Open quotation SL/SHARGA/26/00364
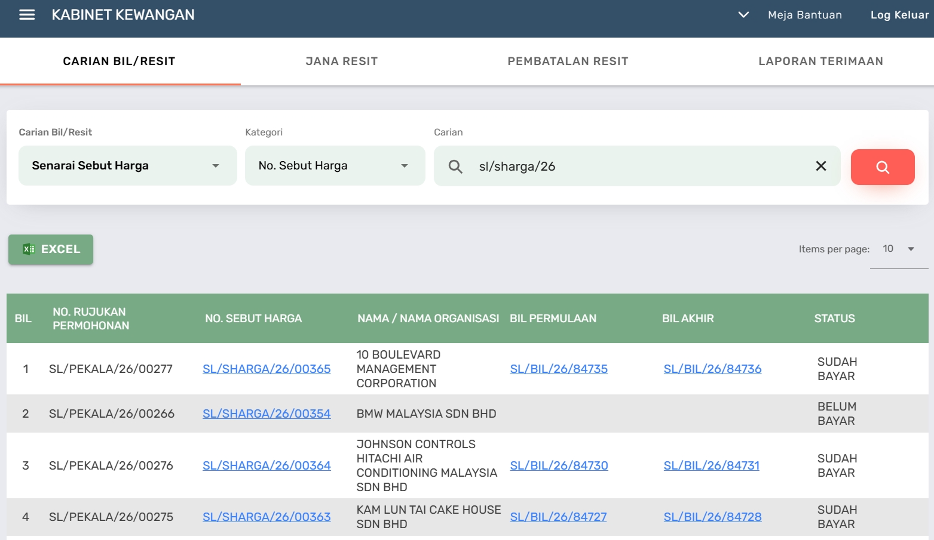Viewport: 934px width, 540px height. pos(267,465)
